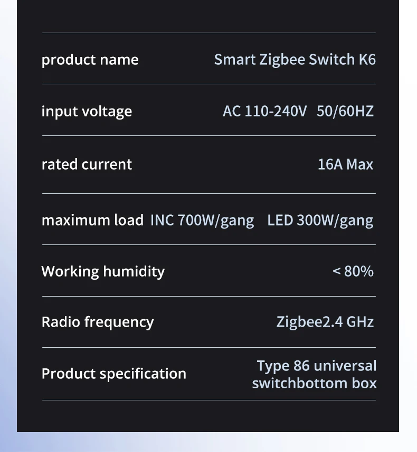Click the 'Radio frequency' label
Image resolution: width=417 pixels, height=452 pixels.
tap(98, 322)
